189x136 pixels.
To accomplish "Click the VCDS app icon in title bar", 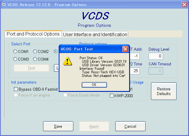I will point(4,5).
